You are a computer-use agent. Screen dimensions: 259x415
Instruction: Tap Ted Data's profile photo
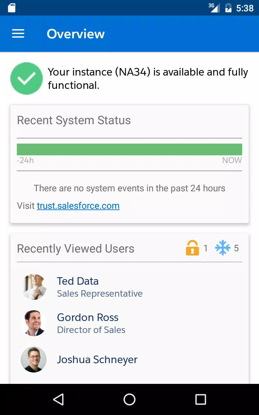point(34,287)
